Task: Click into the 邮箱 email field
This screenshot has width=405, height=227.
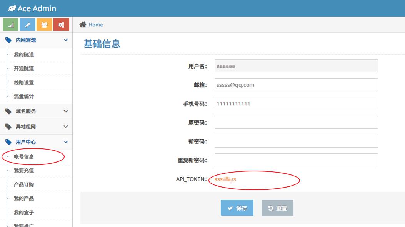Action: 296,85
